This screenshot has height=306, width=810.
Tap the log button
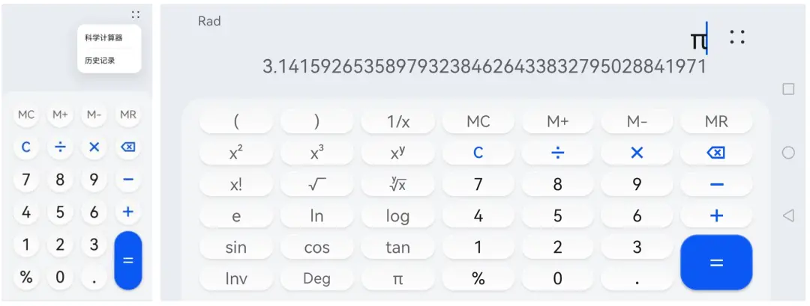[397, 216]
